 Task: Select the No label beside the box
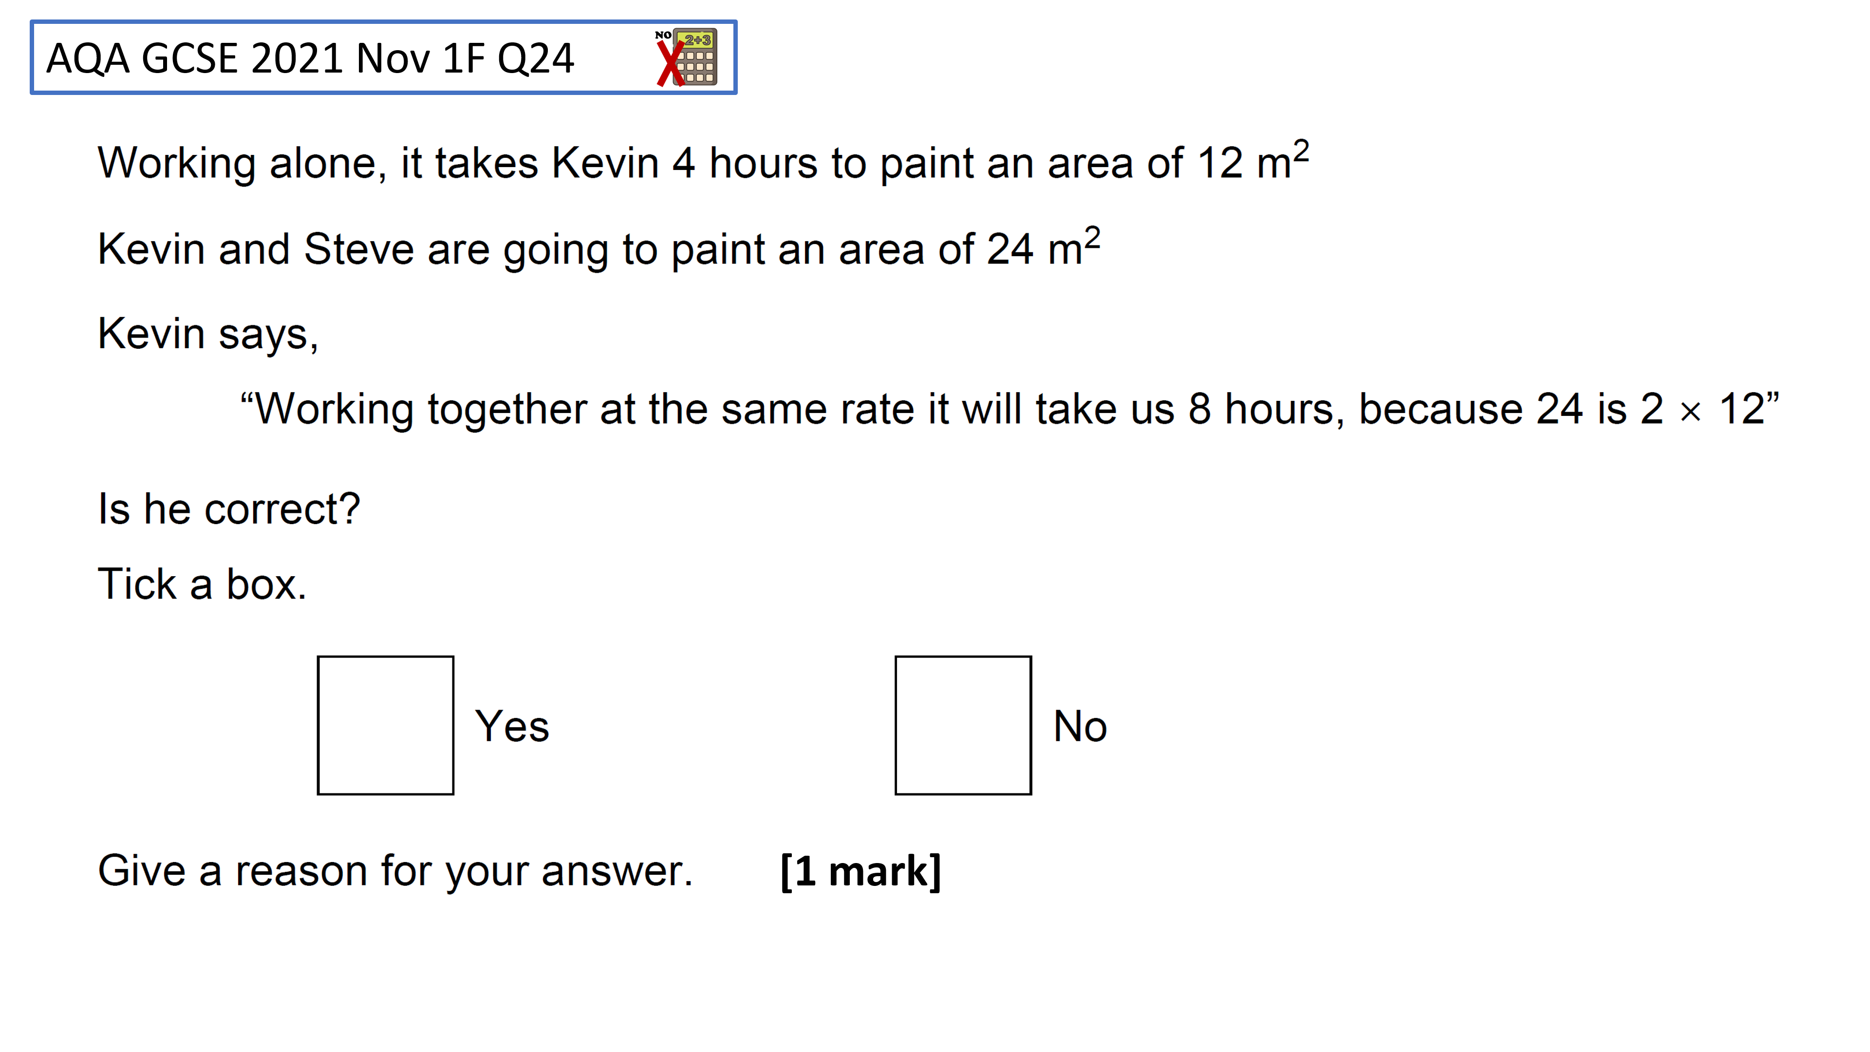coord(1080,726)
